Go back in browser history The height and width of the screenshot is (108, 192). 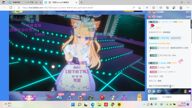click(x=4, y=8)
